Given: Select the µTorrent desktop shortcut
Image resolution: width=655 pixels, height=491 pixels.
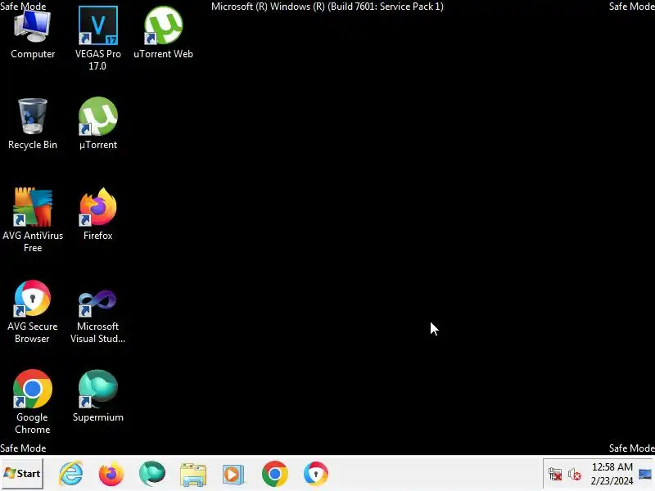Looking at the screenshot, I should tap(98, 124).
